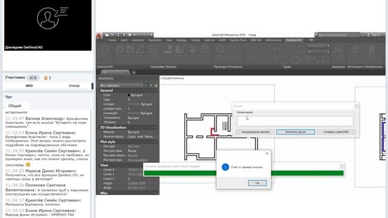The height and width of the screenshot is (218, 388).
Task: Click the Статус column header
Action: tap(74, 85)
